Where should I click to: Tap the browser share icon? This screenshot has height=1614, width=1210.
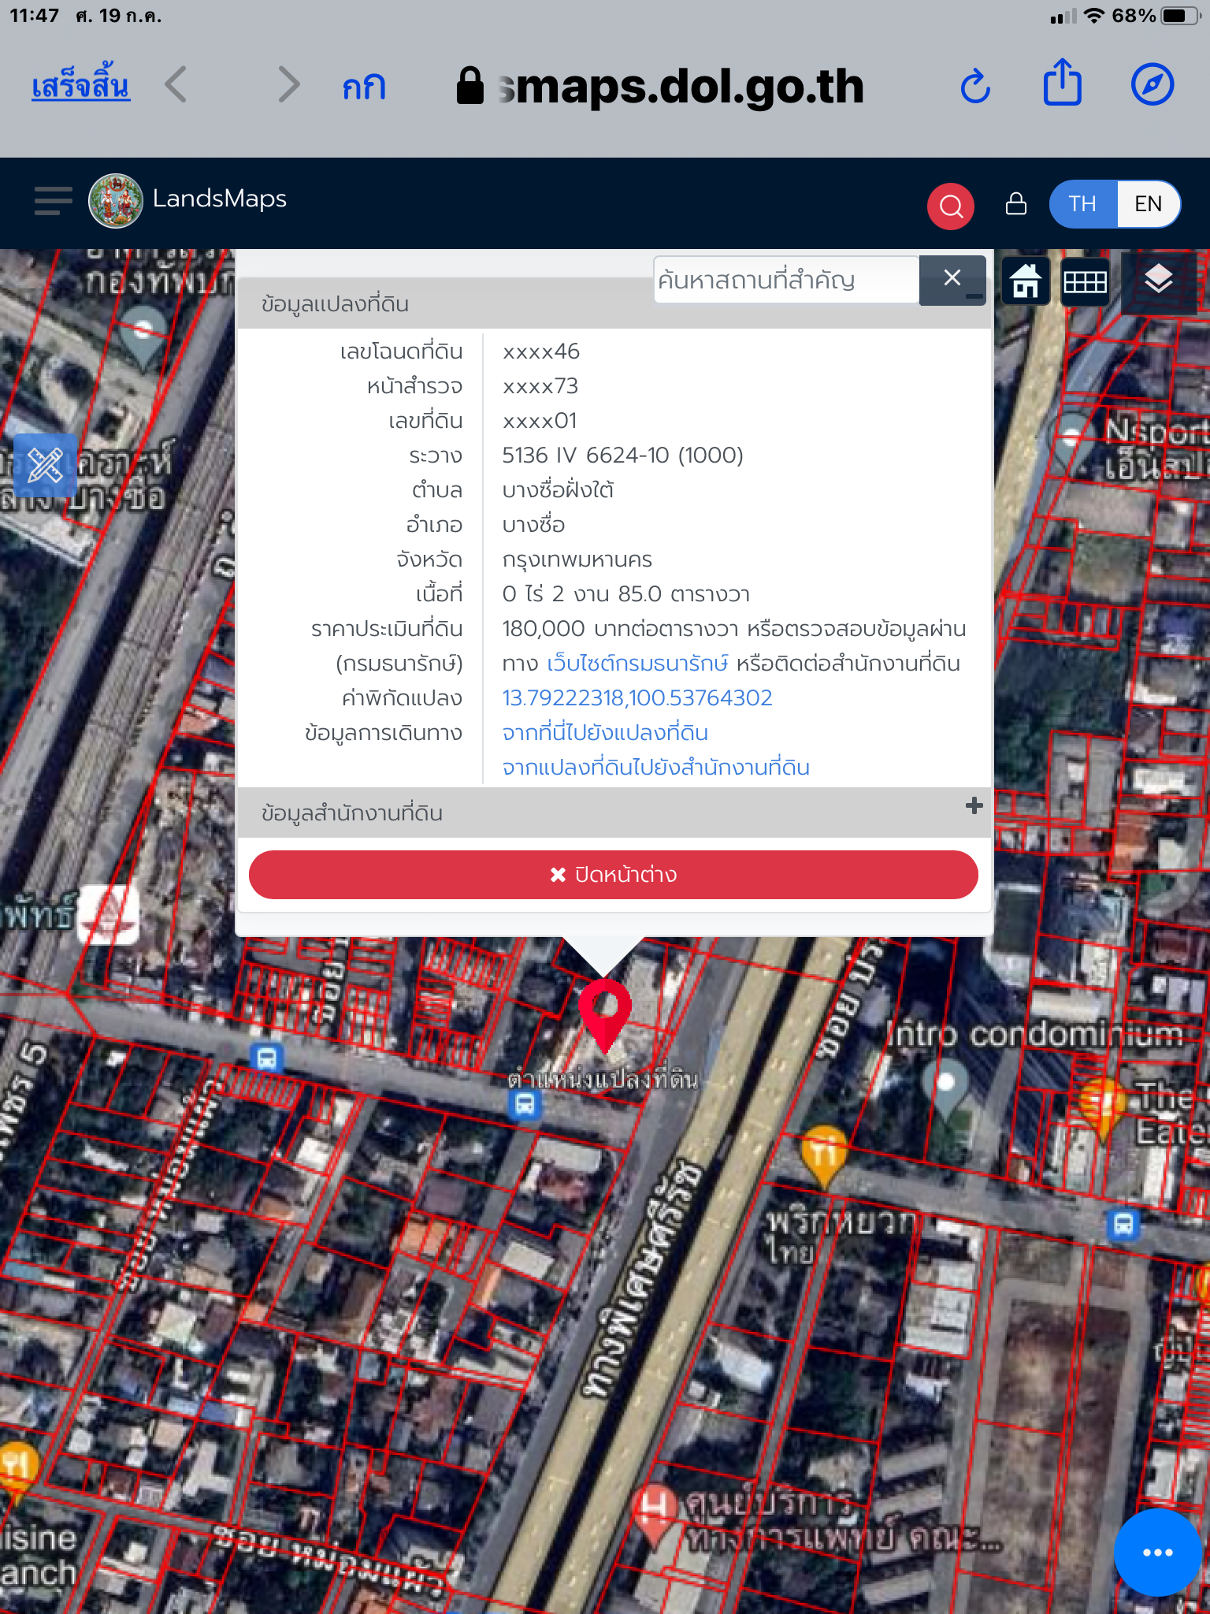coord(1062,84)
